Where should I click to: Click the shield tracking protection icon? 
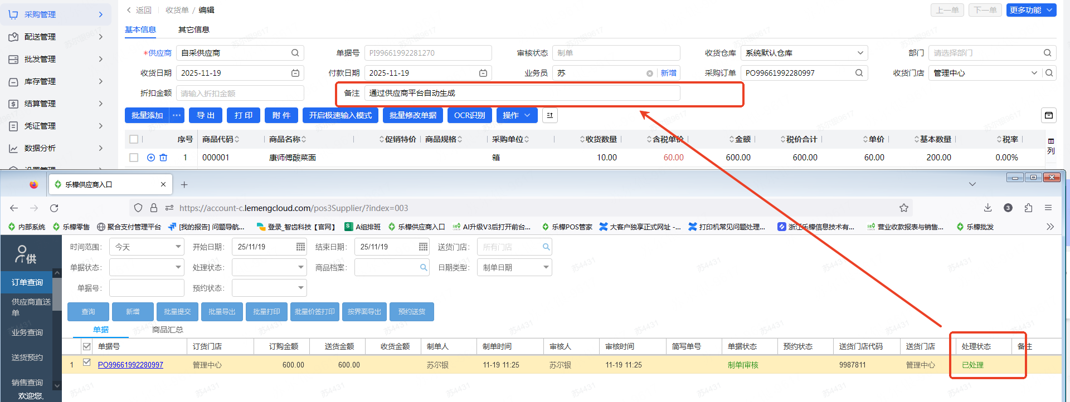point(138,208)
